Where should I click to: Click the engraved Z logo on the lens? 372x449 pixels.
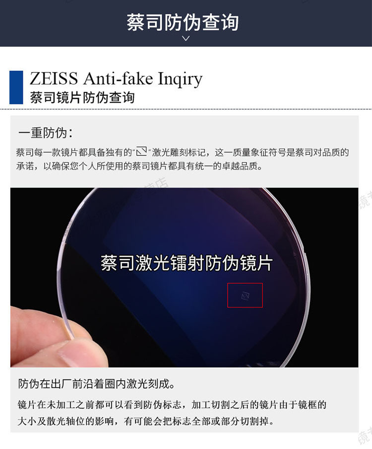pos(245,296)
